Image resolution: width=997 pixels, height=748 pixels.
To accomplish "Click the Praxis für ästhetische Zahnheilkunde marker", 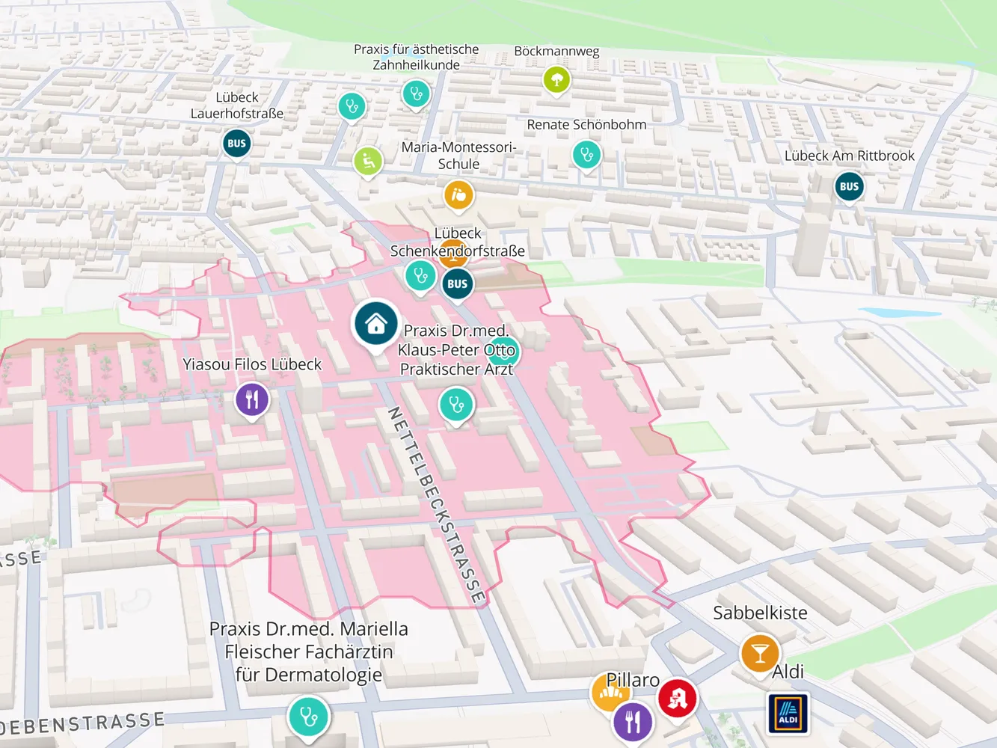I will 416,94.
